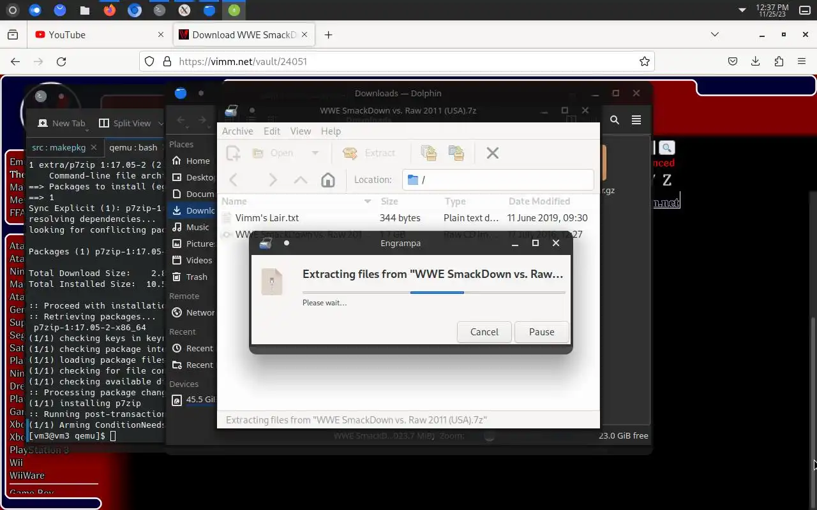817x510 pixels.
Task: Pause the extraction progress
Action: coord(541,331)
